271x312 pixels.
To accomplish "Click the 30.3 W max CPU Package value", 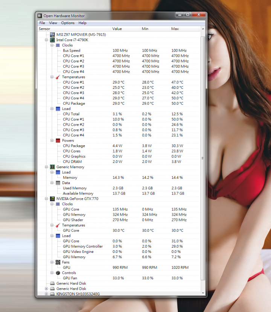I will tap(178, 146).
